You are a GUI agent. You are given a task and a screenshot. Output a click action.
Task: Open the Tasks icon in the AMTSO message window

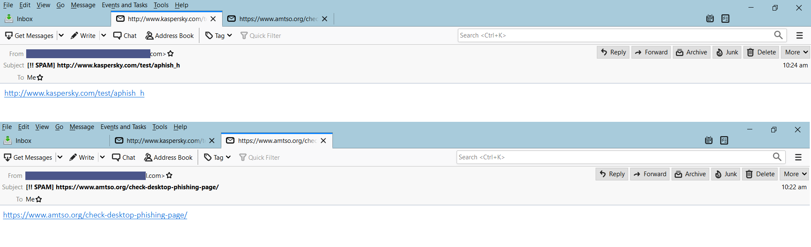724,140
